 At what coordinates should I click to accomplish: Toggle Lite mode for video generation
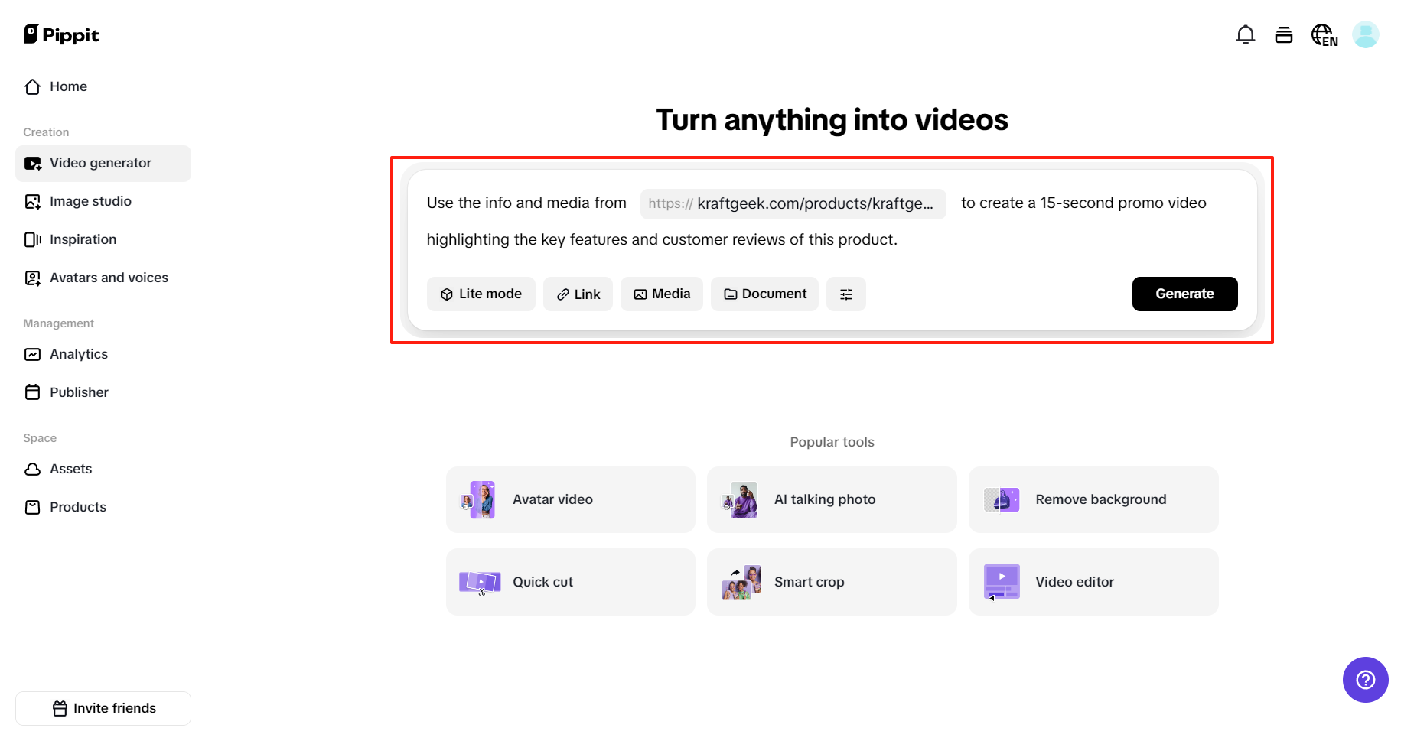pyautogui.click(x=481, y=294)
